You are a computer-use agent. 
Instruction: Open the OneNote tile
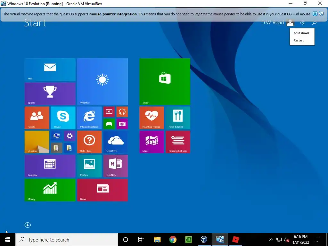point(115,166)
